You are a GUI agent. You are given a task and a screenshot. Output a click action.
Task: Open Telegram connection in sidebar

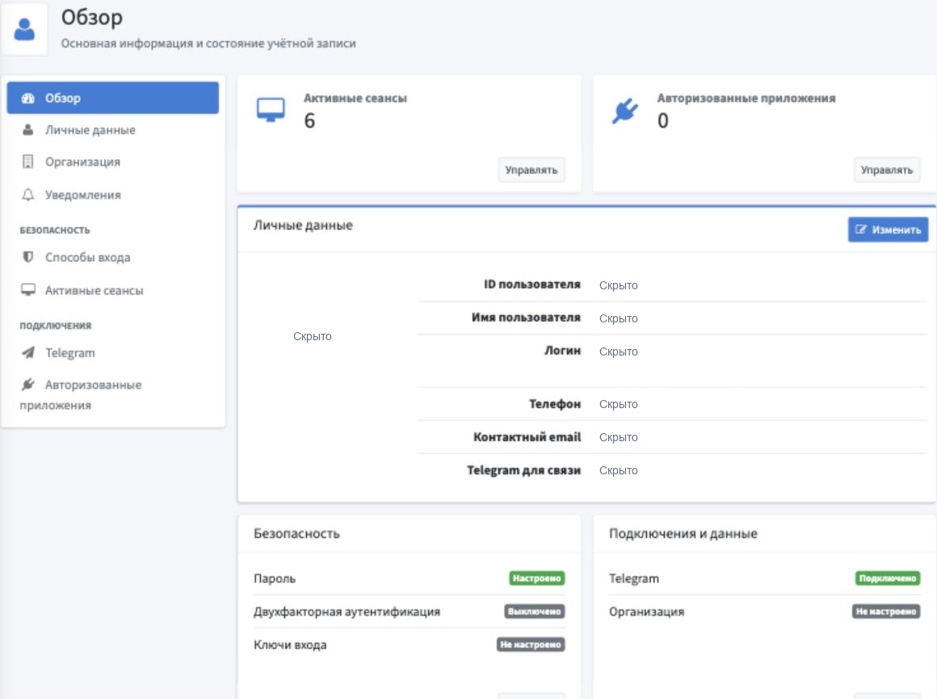coord(113,353)
